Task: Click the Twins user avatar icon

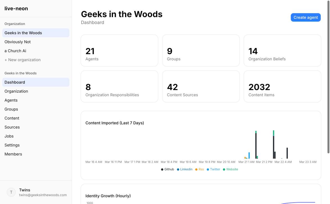Action: (11, 192)
